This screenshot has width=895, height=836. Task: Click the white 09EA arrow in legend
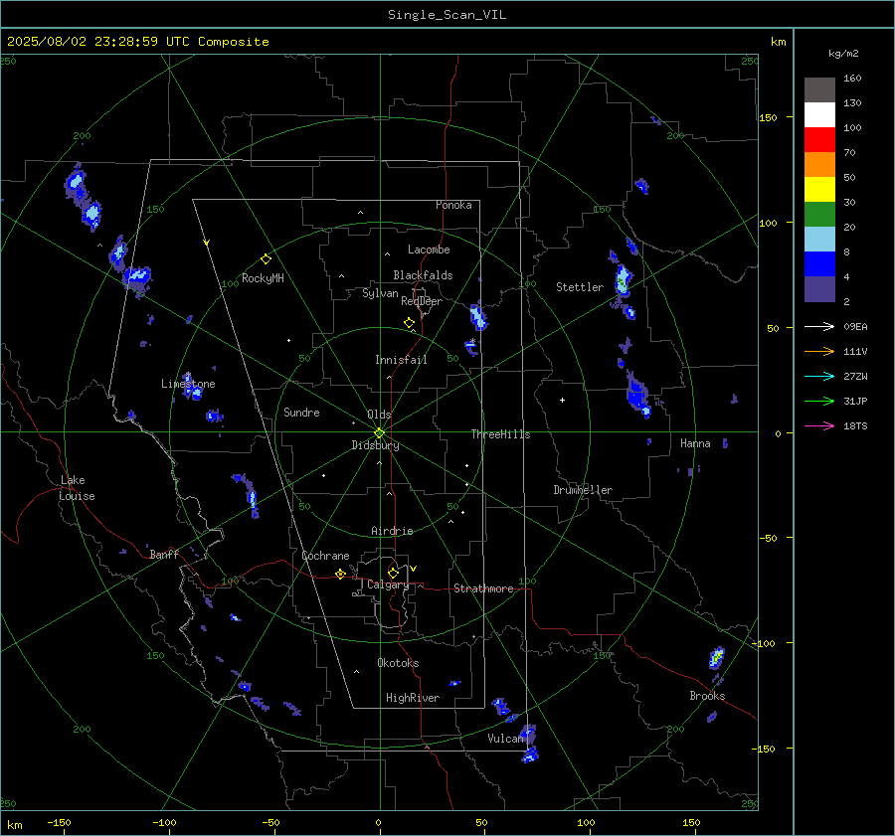click(x=819, y=326)
